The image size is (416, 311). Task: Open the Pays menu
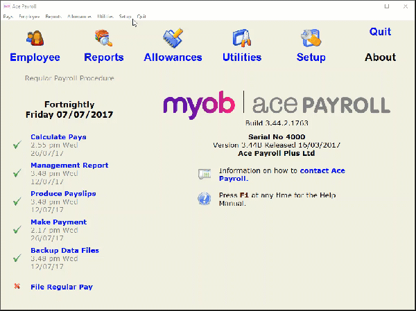(x=8, y=17)
